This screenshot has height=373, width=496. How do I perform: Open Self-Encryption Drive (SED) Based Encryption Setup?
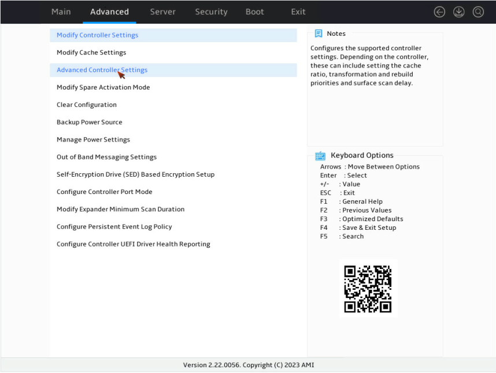[173, 174]
